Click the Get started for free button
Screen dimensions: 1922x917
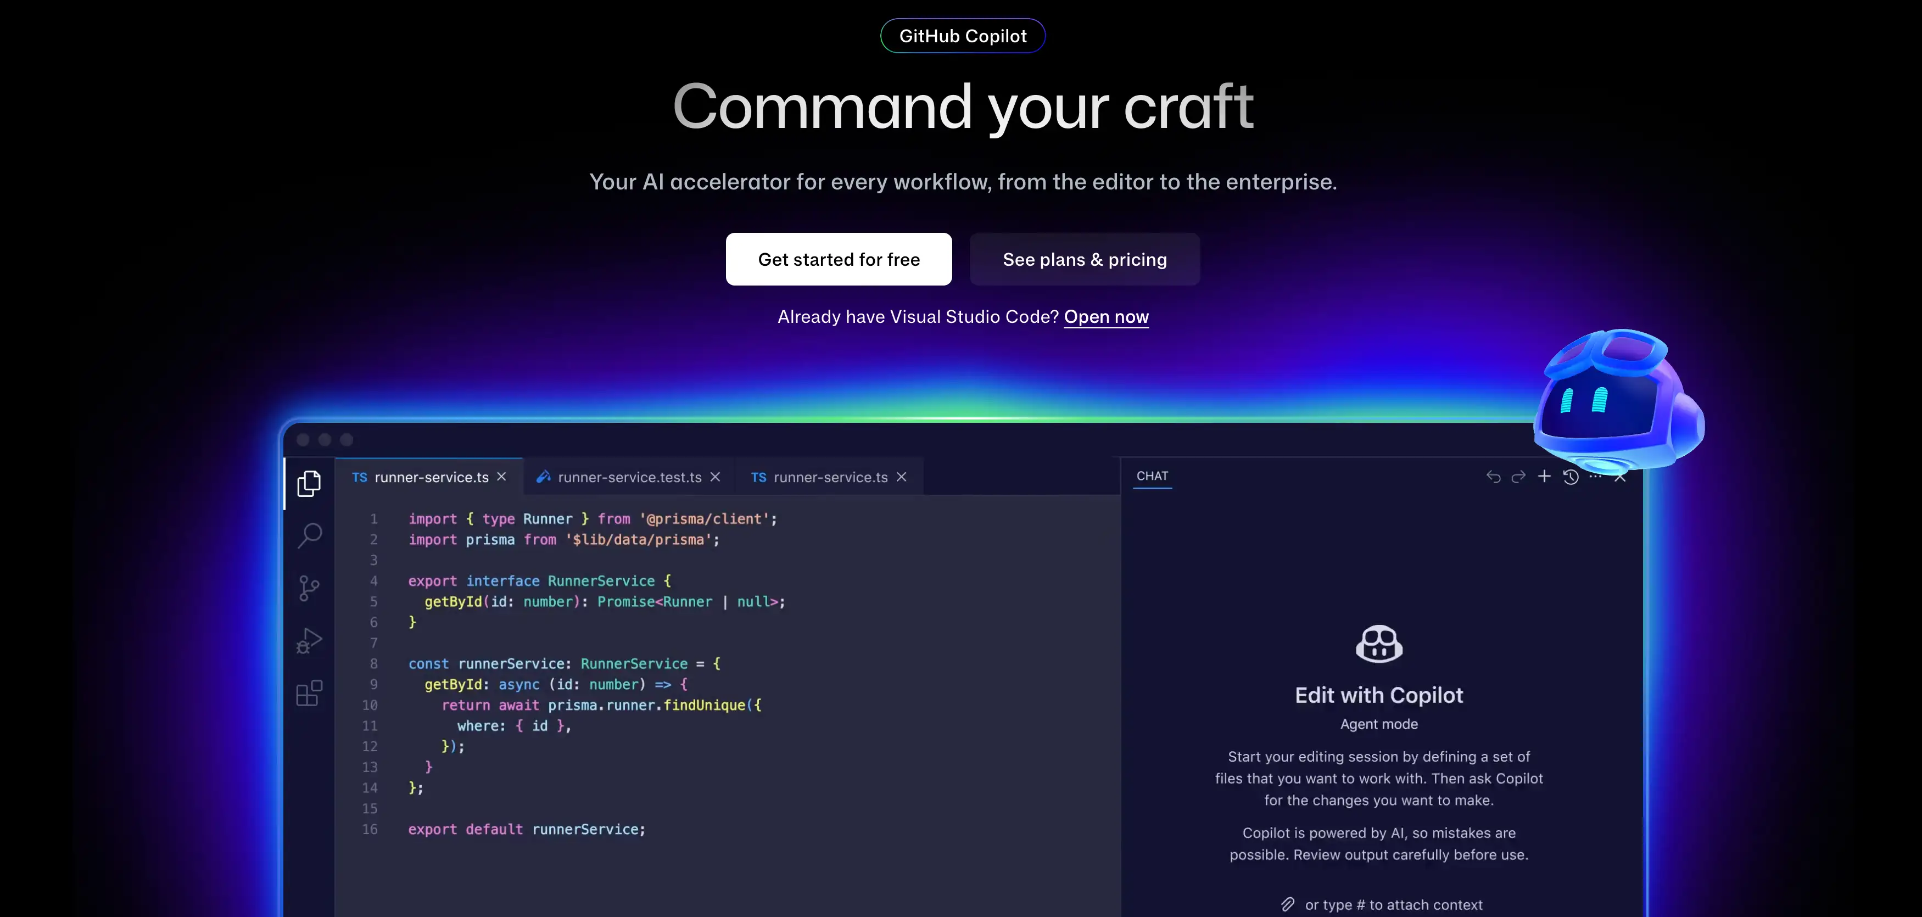tap(839, 259)
